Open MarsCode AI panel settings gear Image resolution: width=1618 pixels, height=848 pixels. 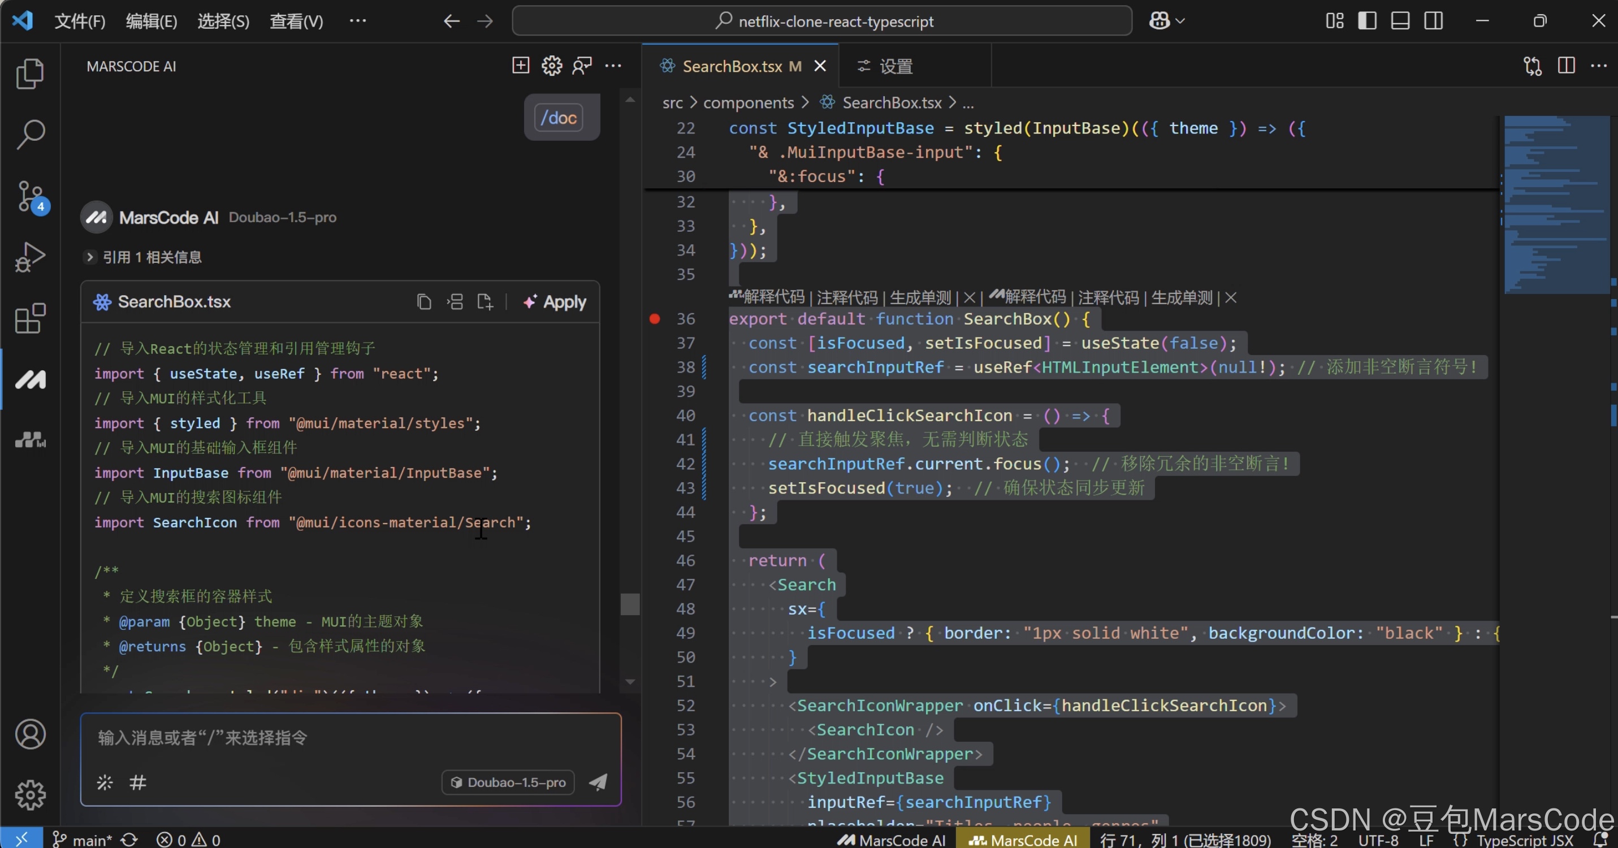coord(551,66)
